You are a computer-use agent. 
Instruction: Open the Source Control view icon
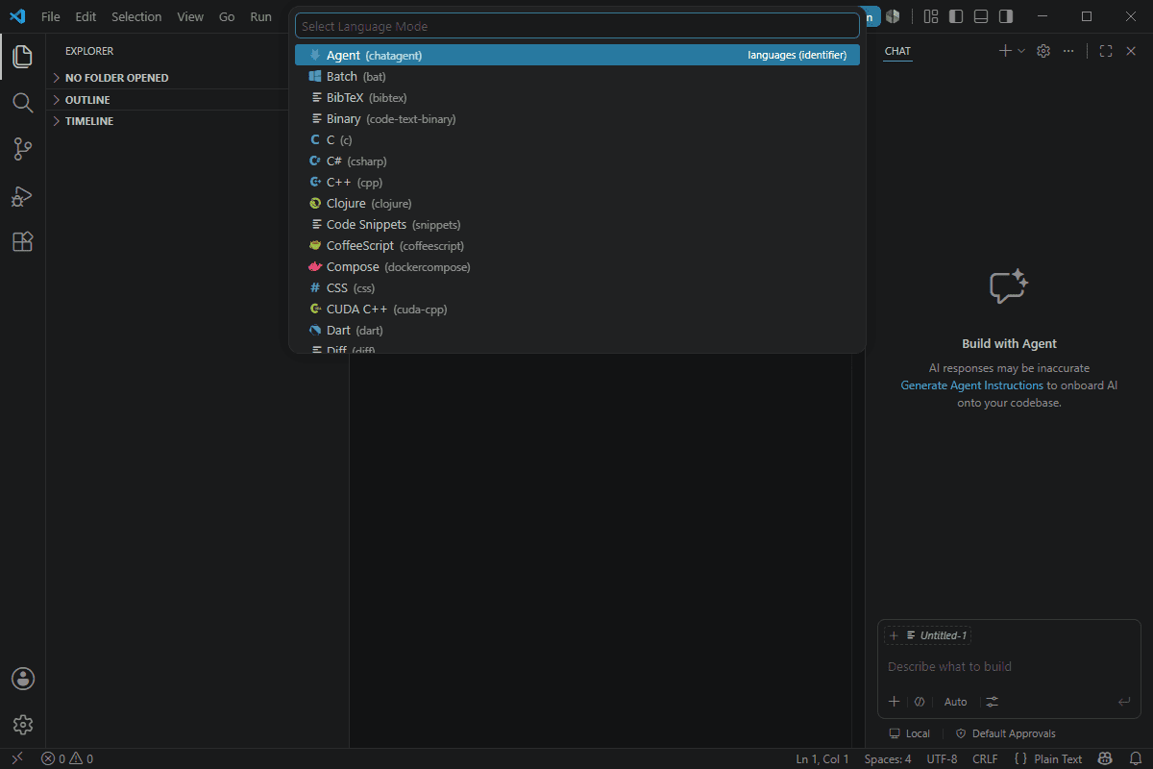coord(23,149)
